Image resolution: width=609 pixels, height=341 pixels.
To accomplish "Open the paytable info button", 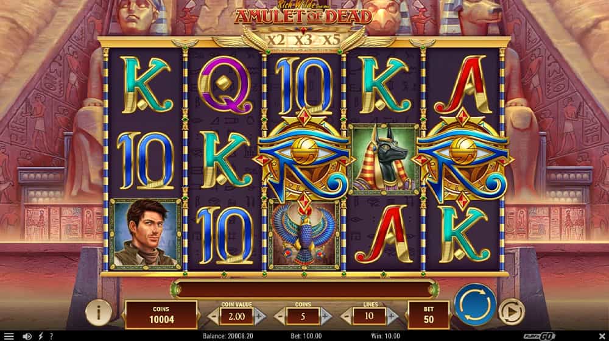I will tap(98, 312).
